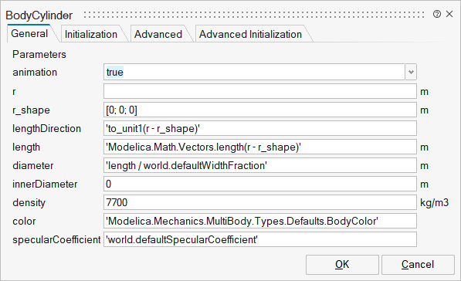Edit the innerDiameter field showing 0
The image size is (461, 281).
260,184
